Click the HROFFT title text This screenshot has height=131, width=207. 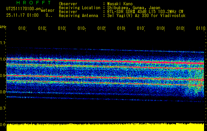[34, 3]
